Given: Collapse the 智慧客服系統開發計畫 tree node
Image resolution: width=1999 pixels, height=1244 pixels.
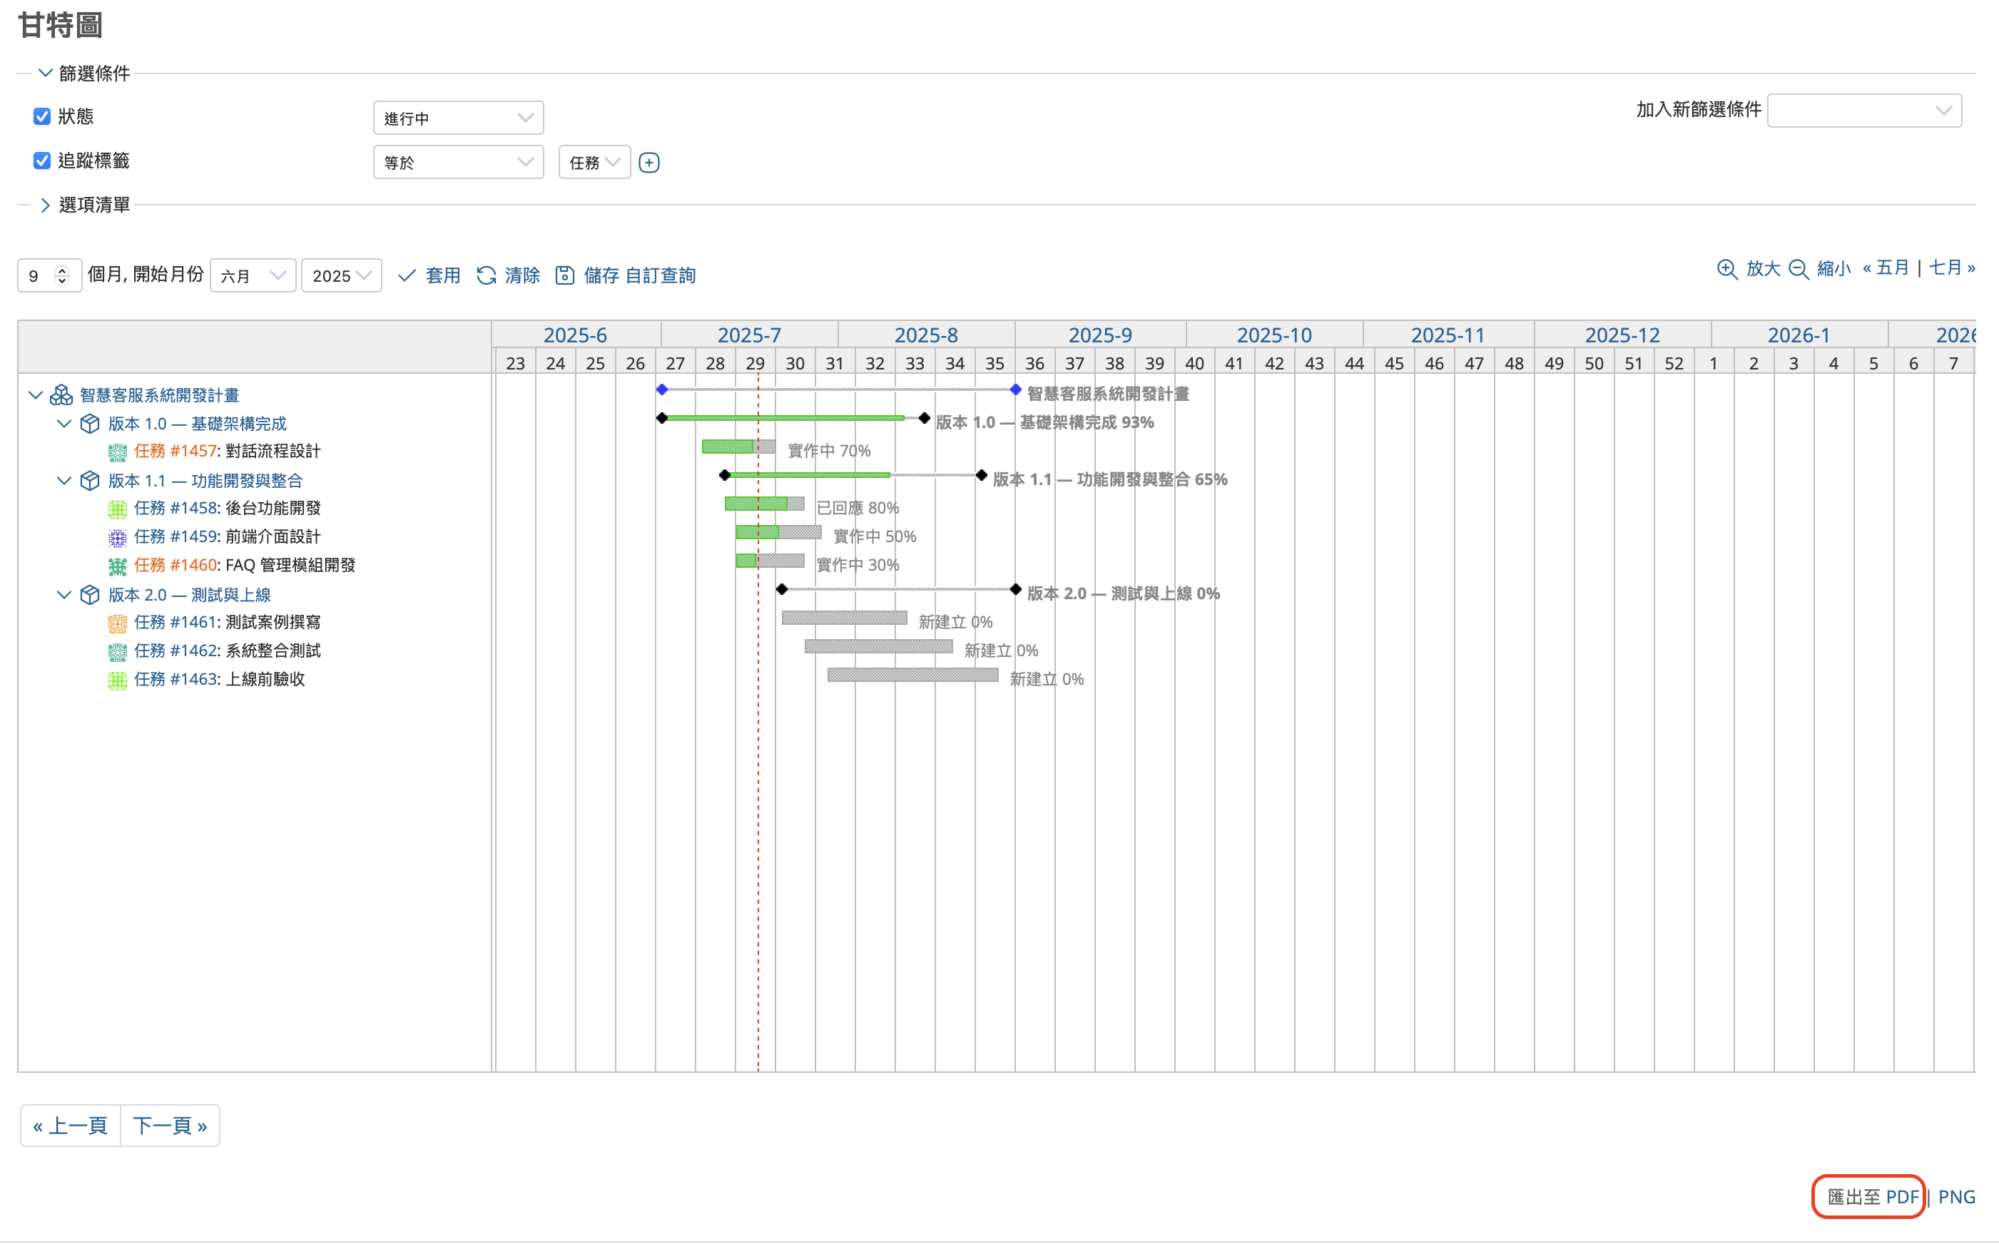Looking at the screenshot, I should point(36,395).
